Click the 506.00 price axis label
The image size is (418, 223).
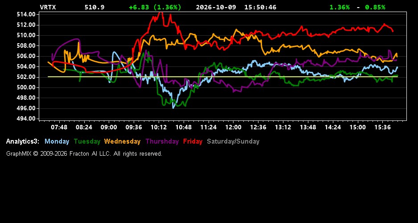[x=26, y=56]
